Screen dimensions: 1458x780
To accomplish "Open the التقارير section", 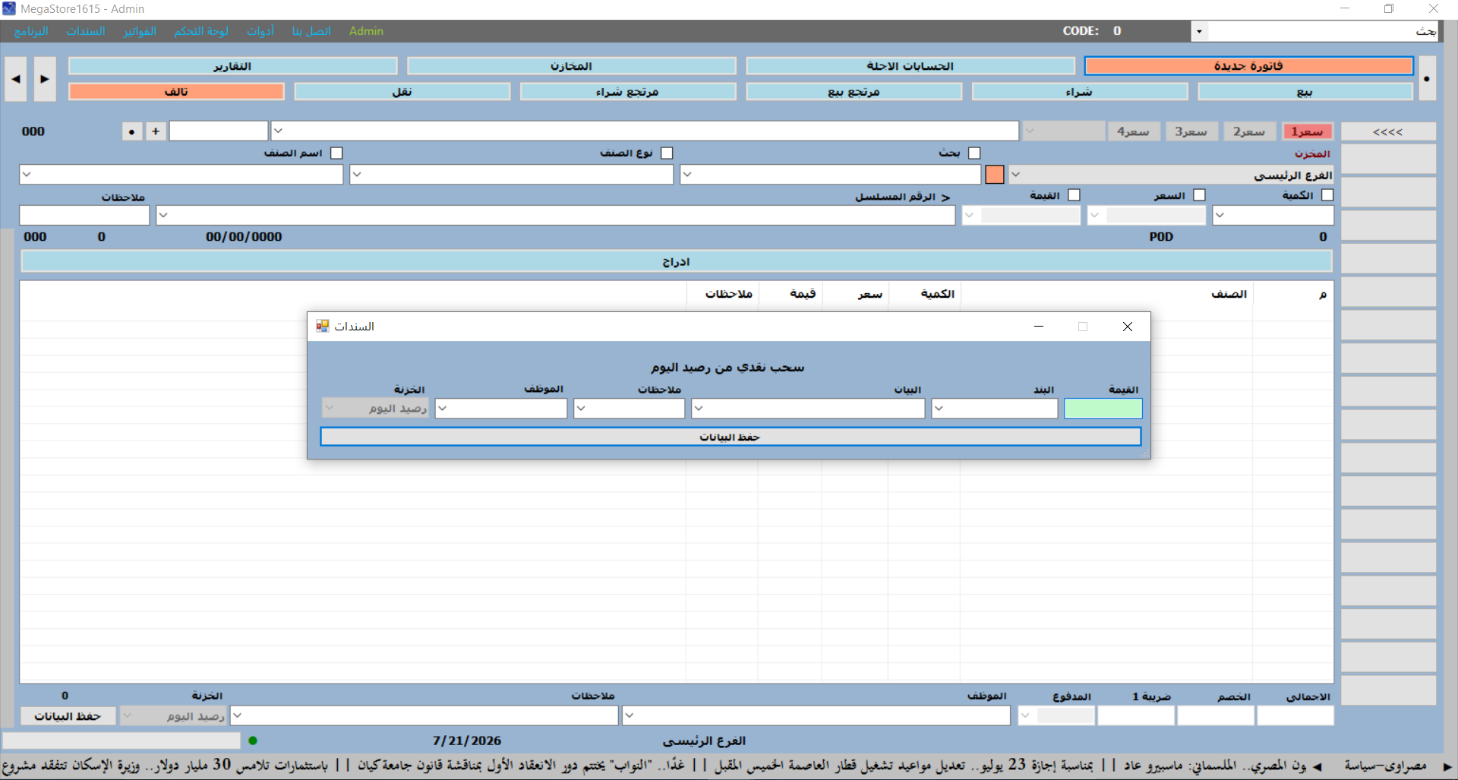I will 232,66.
